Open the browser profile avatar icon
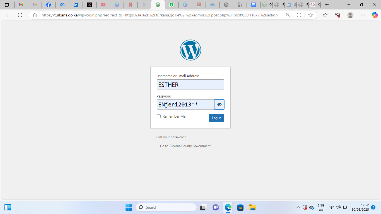Screen dimensions: 381x214 (350, 15)
